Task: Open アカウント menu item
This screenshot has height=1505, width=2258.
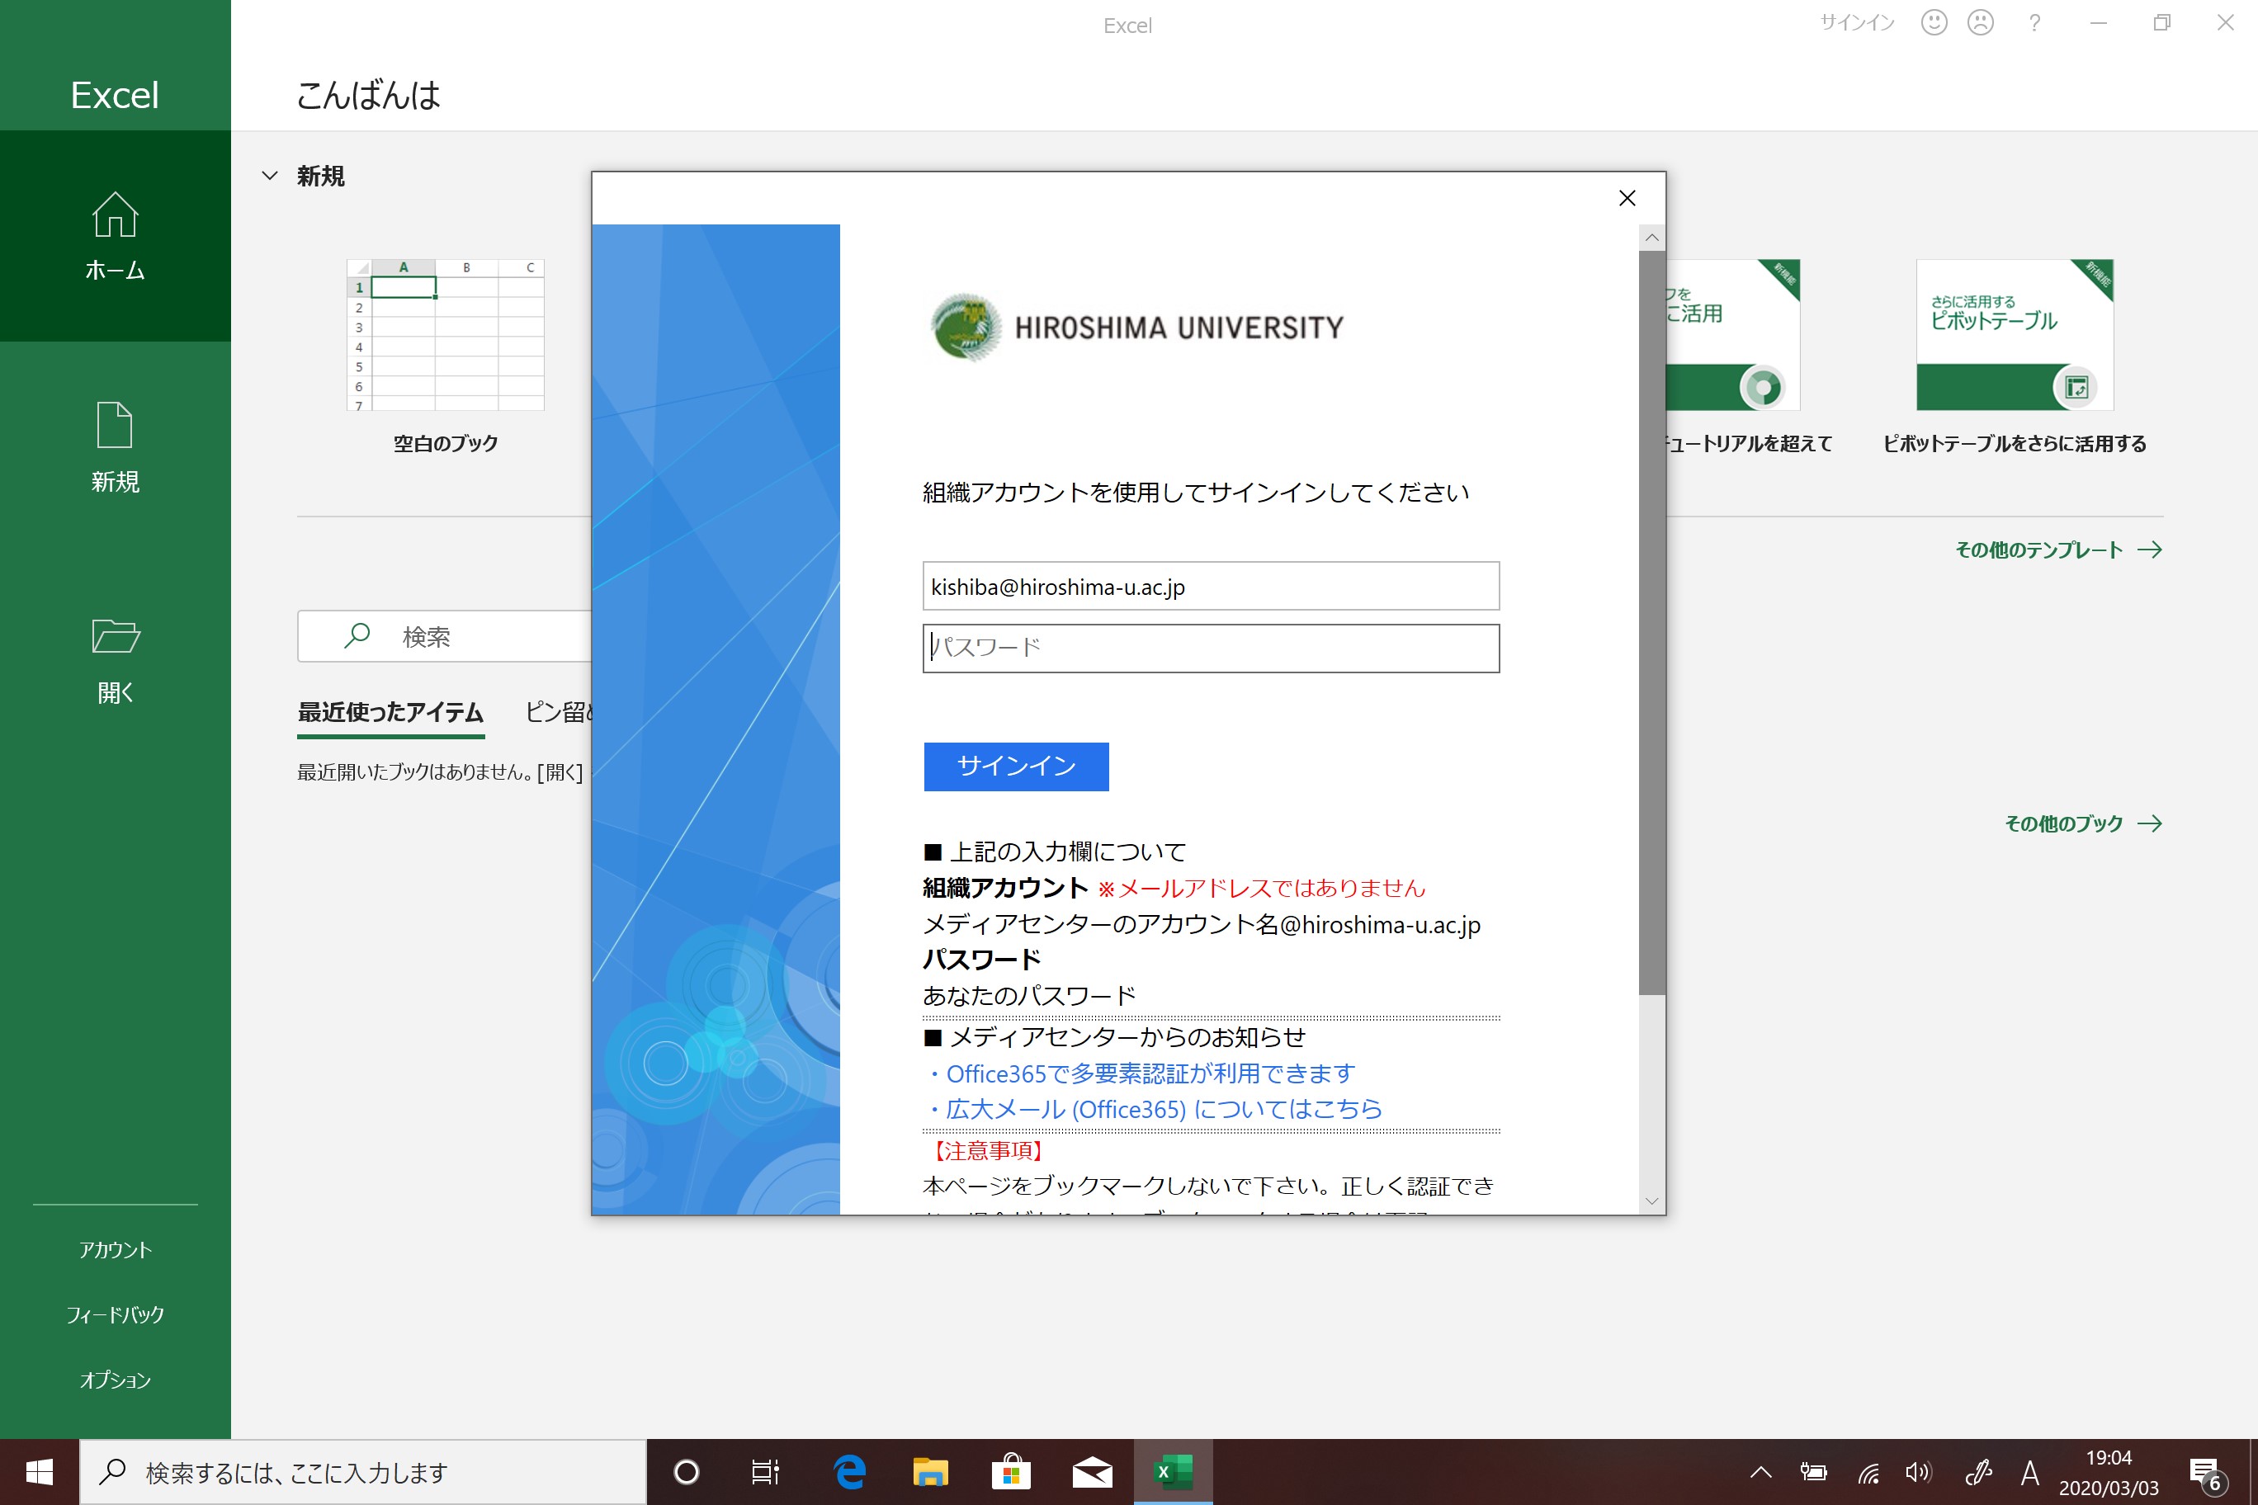Action: [116, 1250]
